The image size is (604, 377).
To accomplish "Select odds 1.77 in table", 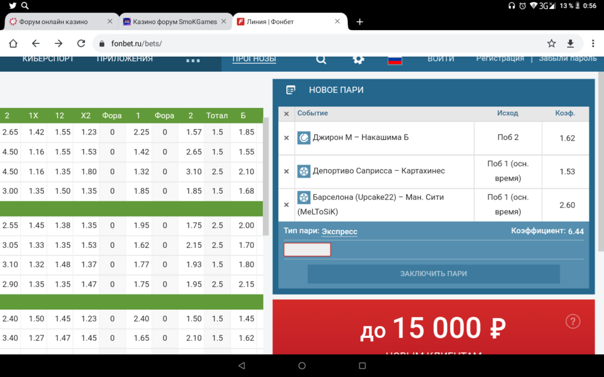I will [141, 265].
